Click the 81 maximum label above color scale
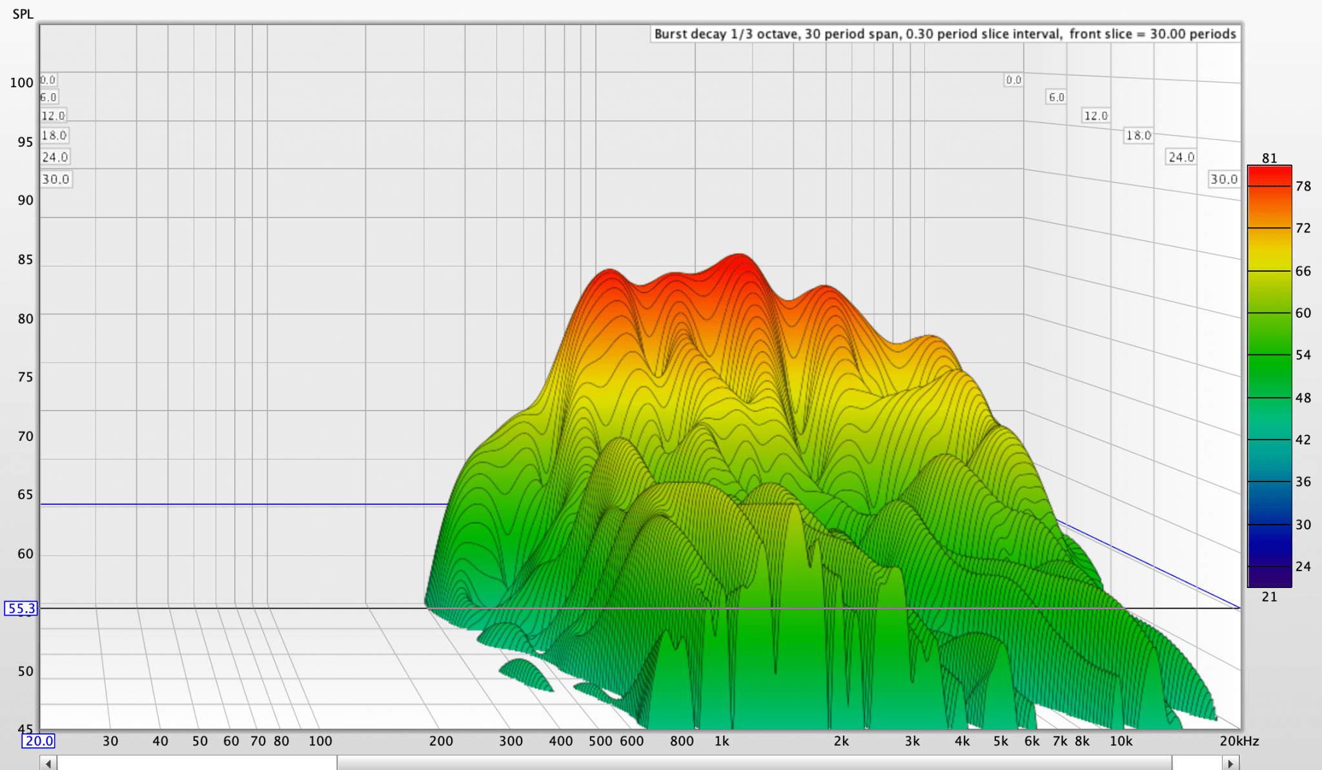The width and height of the screenshot is (1322, 770). click(x=1270, y=158)
